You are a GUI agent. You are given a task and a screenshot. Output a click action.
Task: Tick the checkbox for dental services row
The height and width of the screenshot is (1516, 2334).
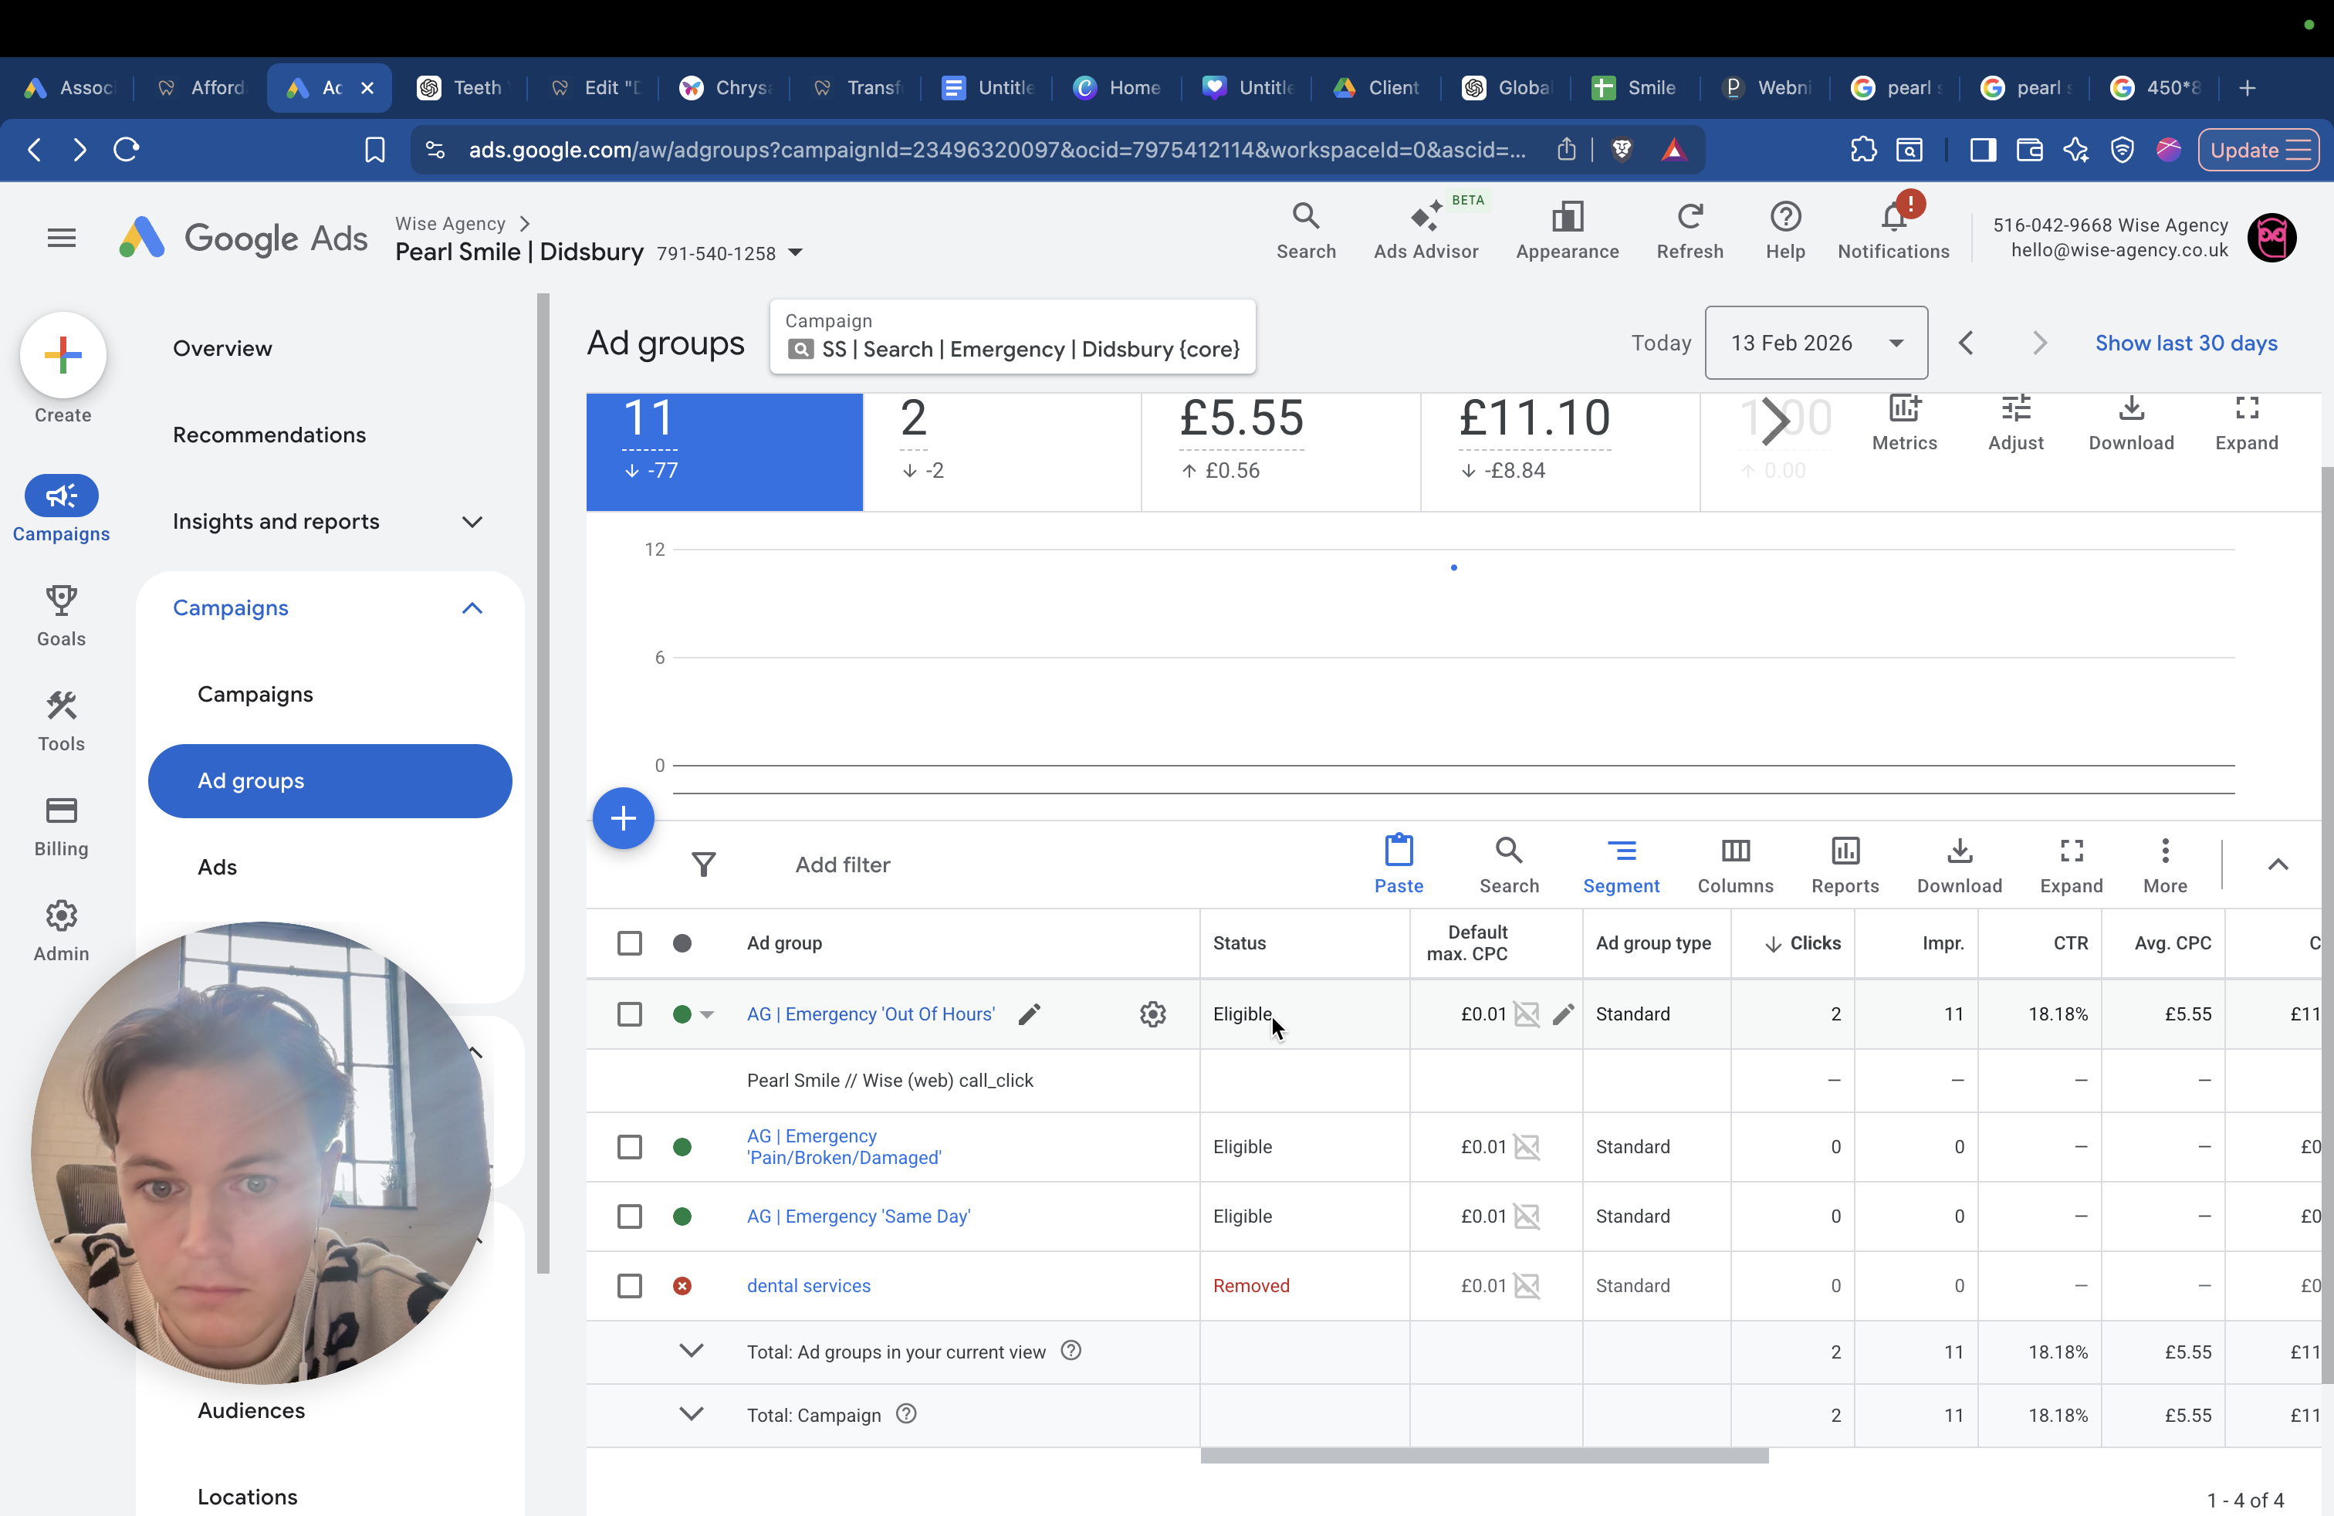point(630,1285)
